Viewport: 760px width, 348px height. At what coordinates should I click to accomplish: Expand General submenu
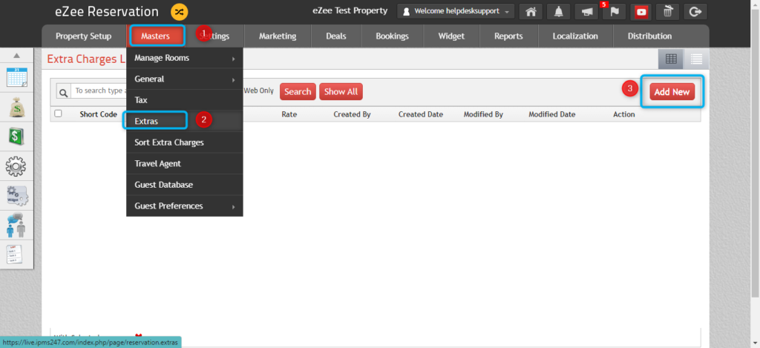[x=185, y=79]
